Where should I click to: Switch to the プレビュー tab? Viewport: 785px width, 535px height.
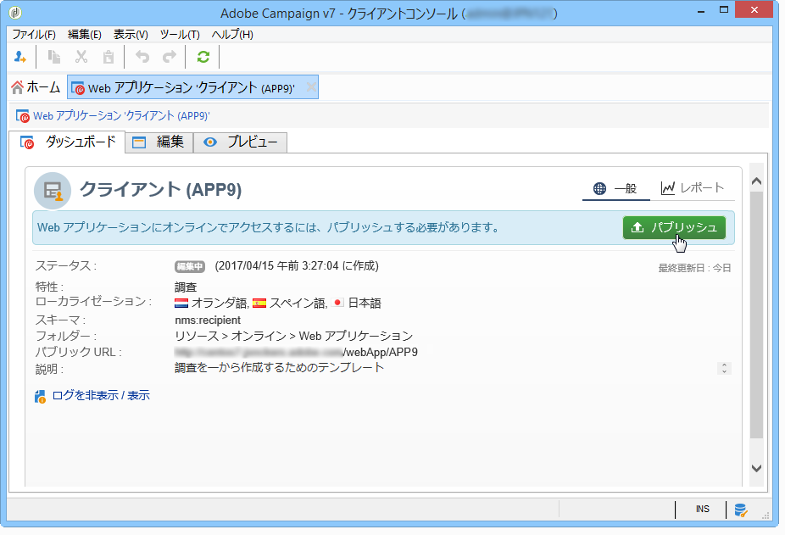(x=240, y=142)
